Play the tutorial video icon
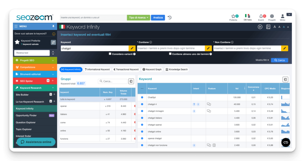The width and height of the screenshot is (305, 161). [260, 27]
